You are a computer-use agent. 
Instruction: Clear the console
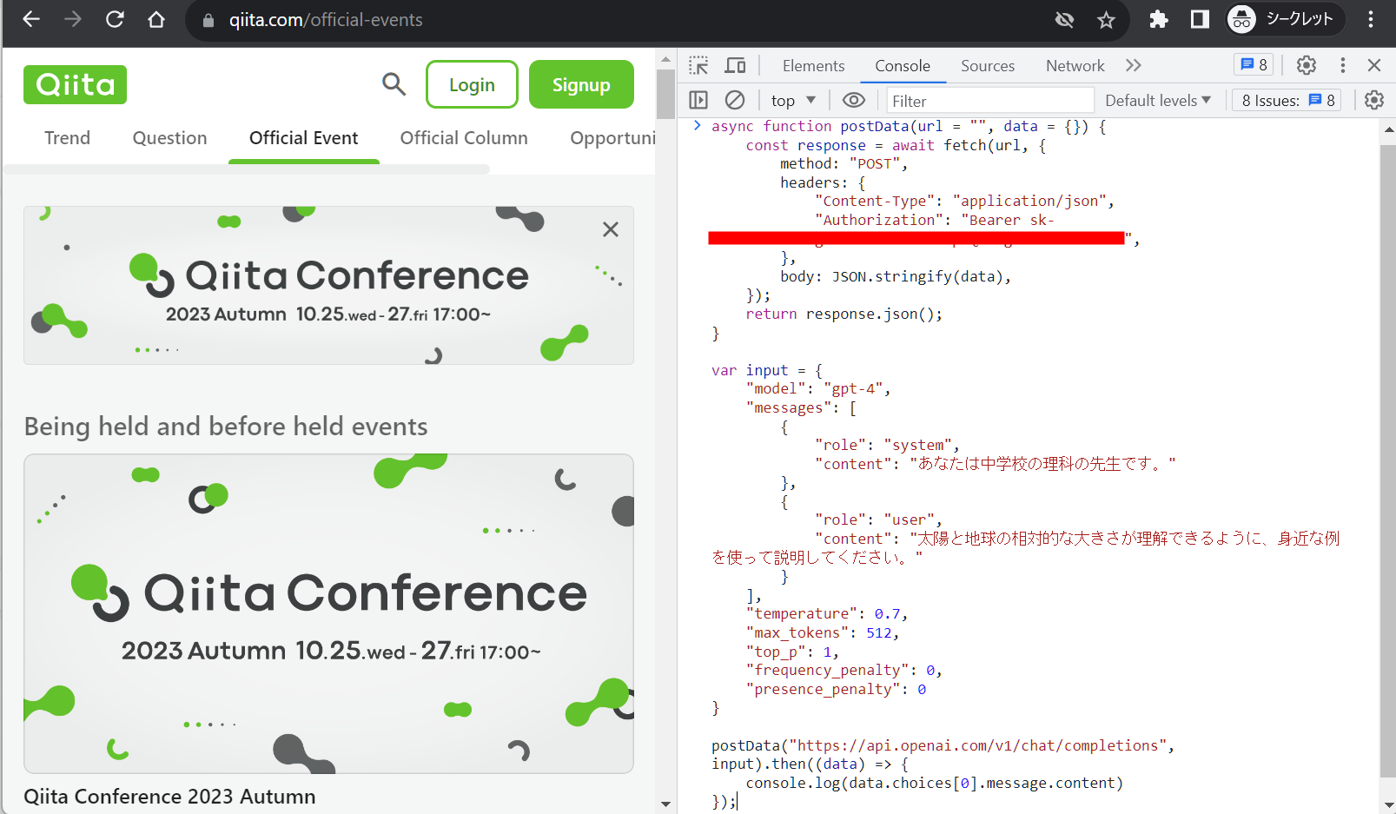point(735,100)
